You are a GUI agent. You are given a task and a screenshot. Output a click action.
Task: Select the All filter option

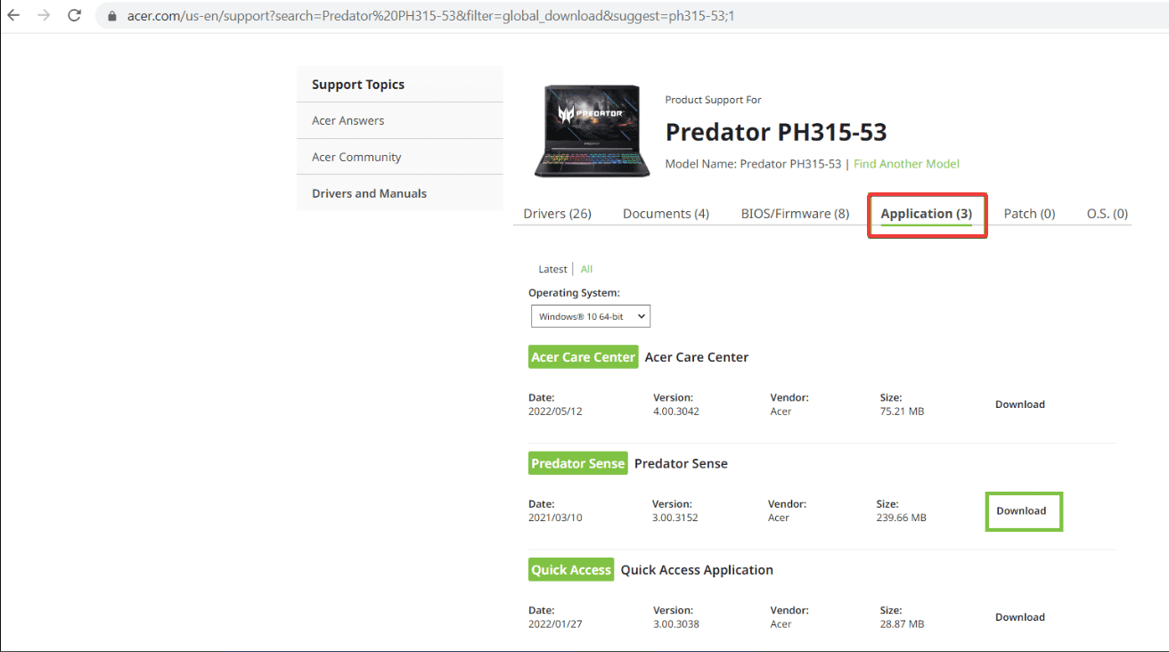pyautogui.click(x=586, y=268)
